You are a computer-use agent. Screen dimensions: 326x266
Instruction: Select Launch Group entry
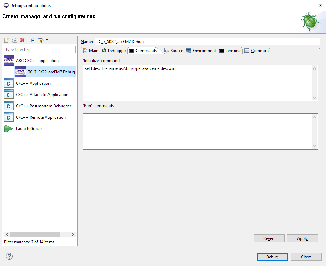coord(29,129)
